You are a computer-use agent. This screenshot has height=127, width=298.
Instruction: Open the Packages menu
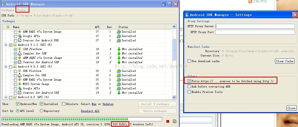point(8,10)
